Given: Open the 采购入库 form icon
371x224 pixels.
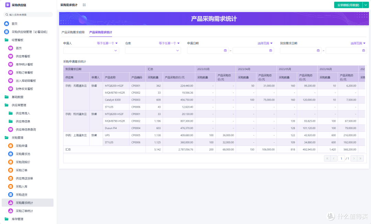Looking at the screenshot, I should (10, 186).
